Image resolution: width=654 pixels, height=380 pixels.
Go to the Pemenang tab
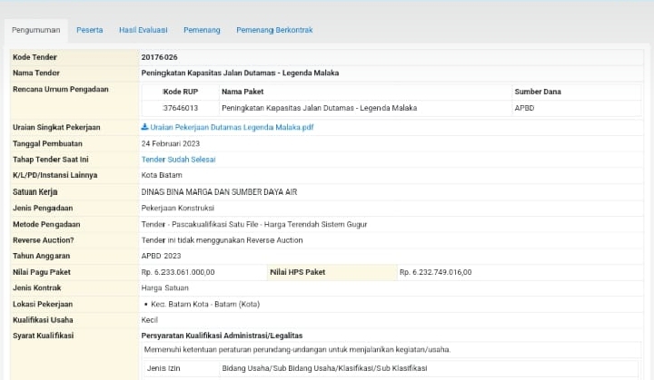click(x=202, y=30)
